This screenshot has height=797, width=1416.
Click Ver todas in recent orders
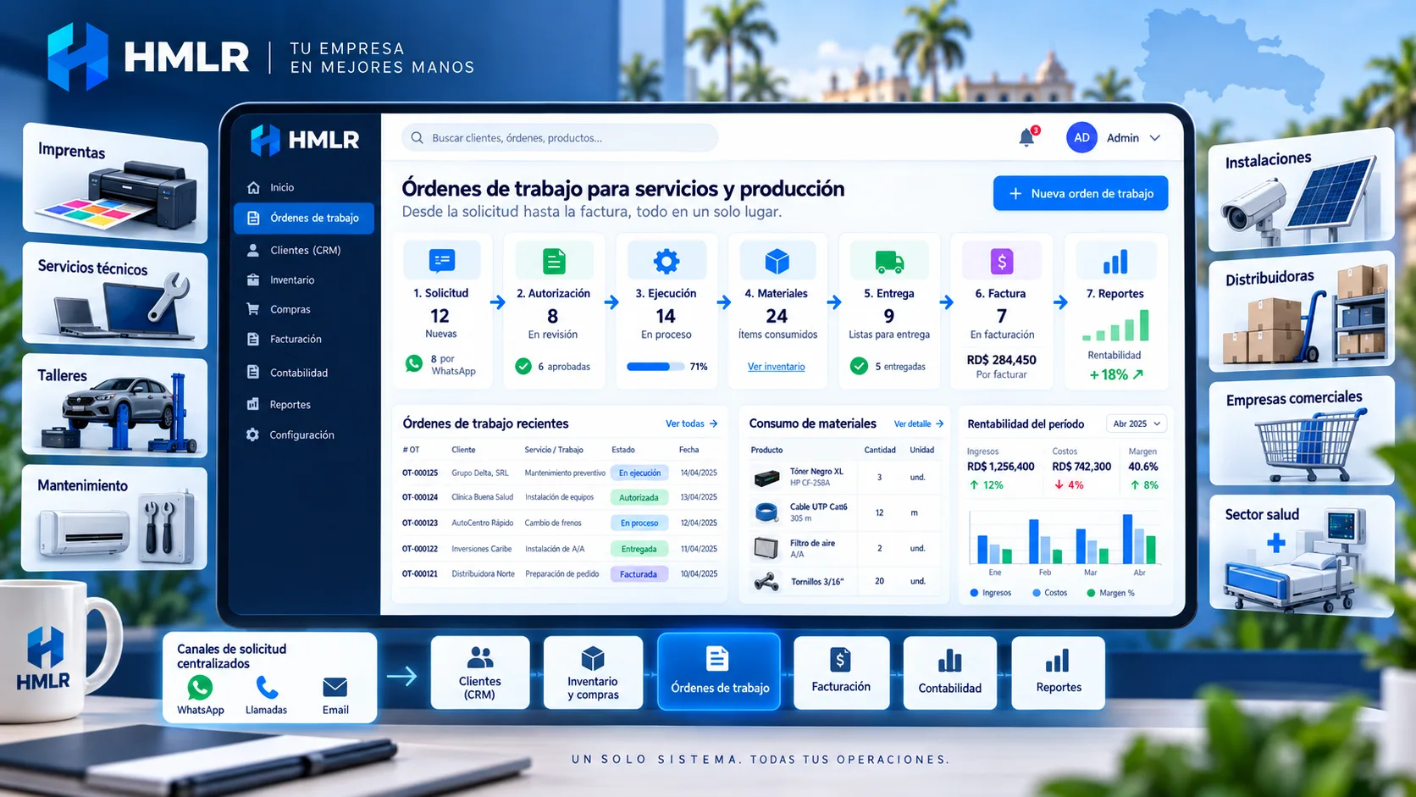pyautogui.click(x=691, y=423)
